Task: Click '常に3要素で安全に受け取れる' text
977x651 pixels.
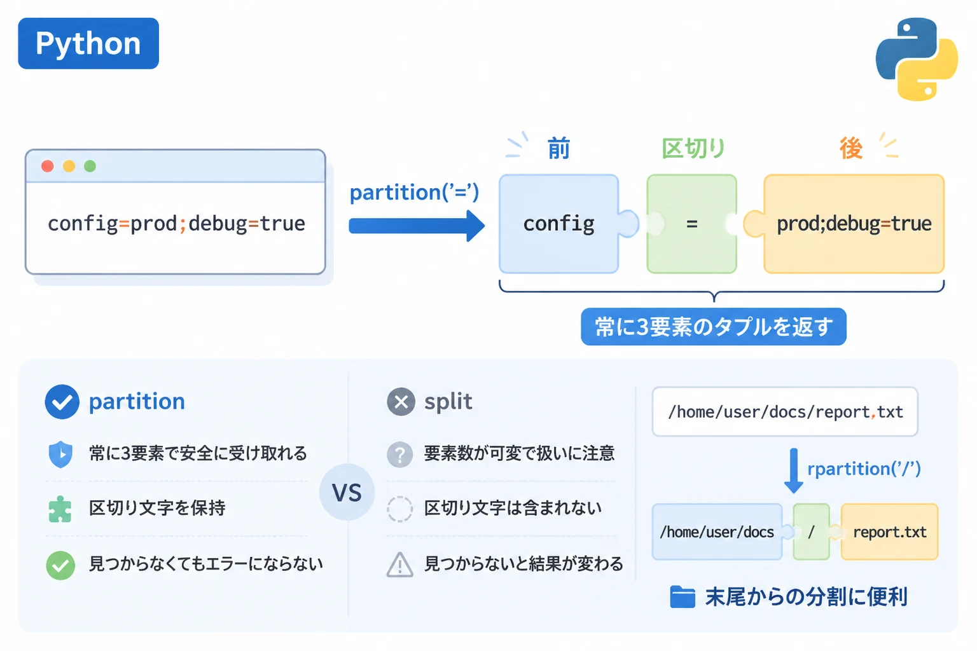Action: coord(198,454)
